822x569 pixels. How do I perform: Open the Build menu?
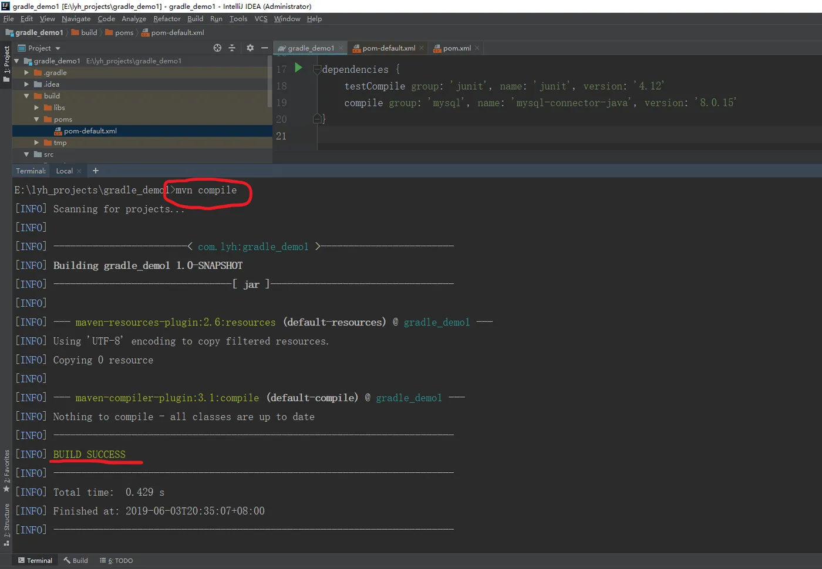point(195,19)
